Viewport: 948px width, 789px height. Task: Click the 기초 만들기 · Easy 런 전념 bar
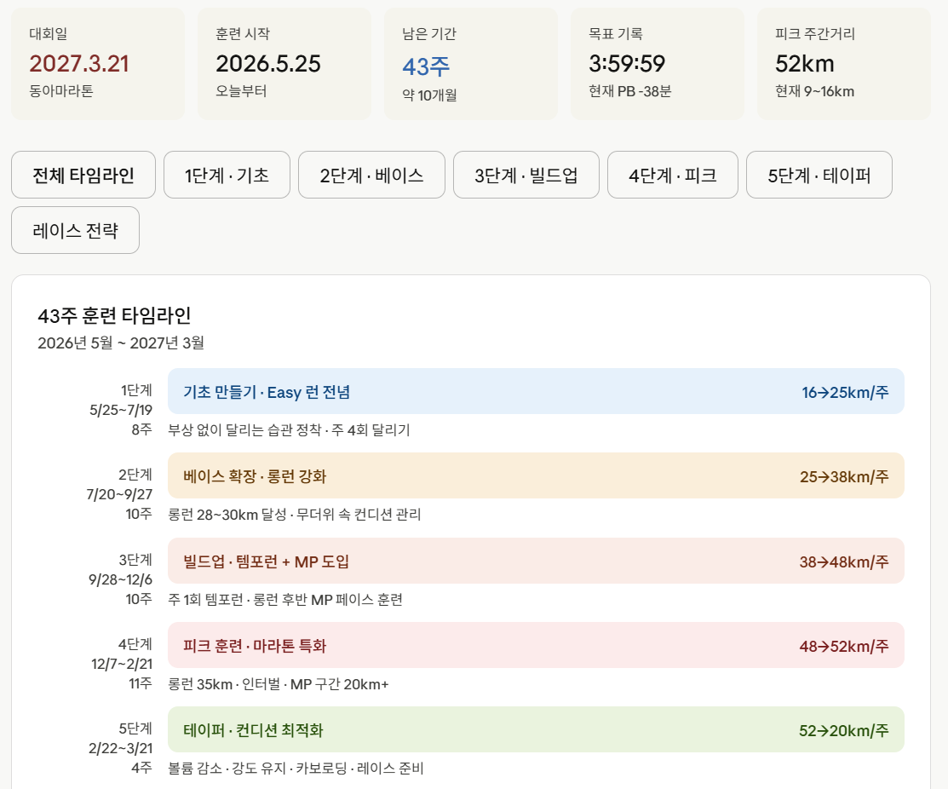click(536, 391)
